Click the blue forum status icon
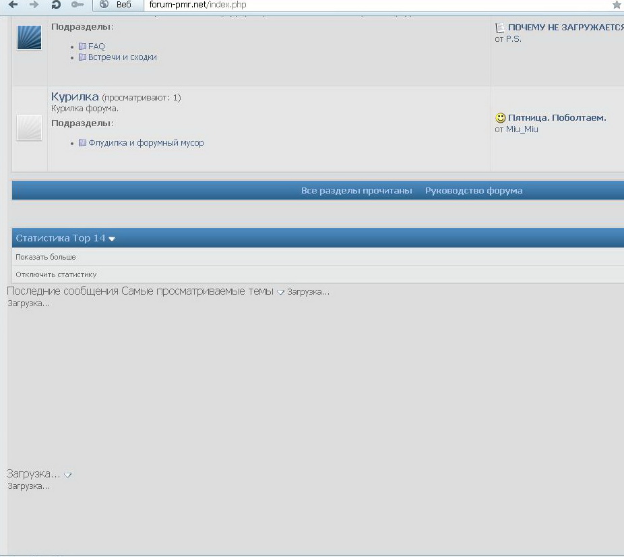This screenshot has width=624, height=557. 29,38
